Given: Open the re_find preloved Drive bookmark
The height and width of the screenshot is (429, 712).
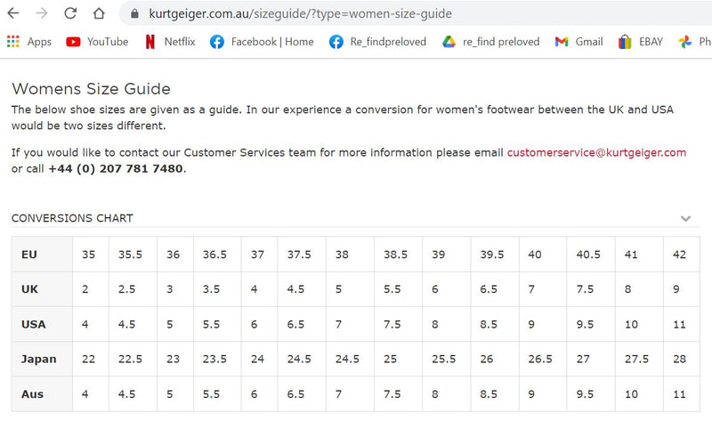Looking at the screenshot, I should coord(490,42).
